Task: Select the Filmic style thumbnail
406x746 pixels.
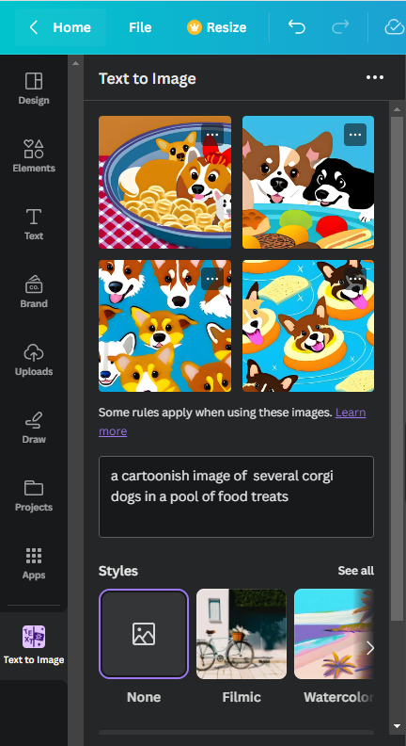Action: pyautogui.click(x=242, y=634)
